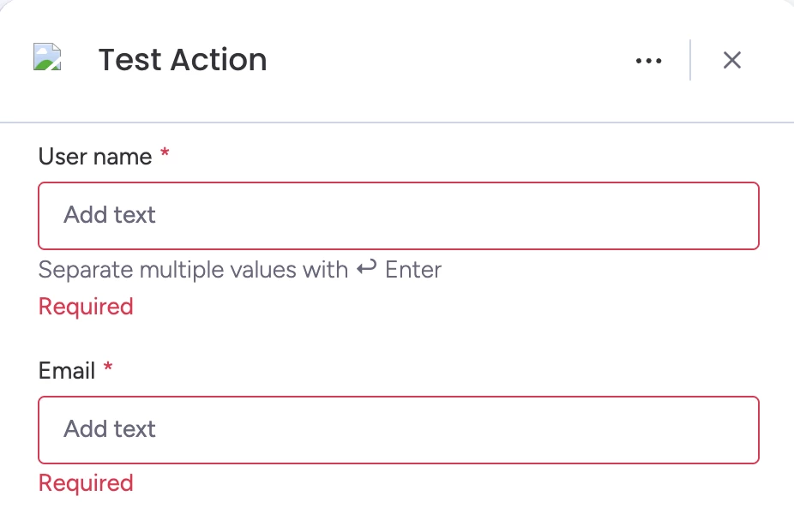This screenshot has height=526, width=794.
Task: Click the word Enter in the hint
Action: [413, 270]
